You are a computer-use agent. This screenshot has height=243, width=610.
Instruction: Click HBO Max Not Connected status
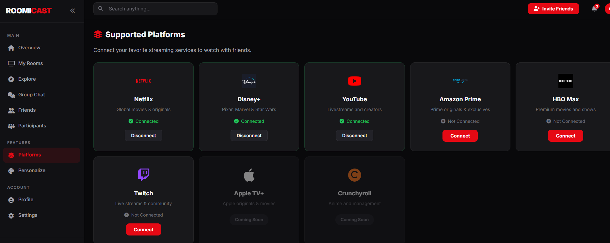click(x=566, y=121)
